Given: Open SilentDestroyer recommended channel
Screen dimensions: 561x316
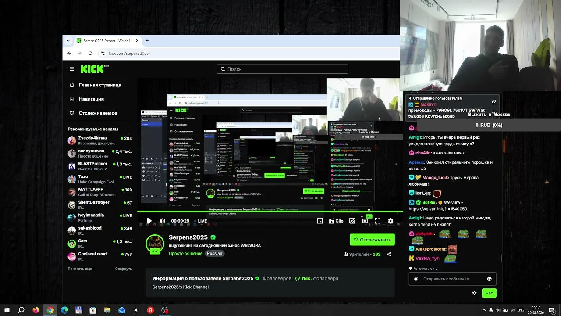Looking at the screenshot, I should [100, 205].
